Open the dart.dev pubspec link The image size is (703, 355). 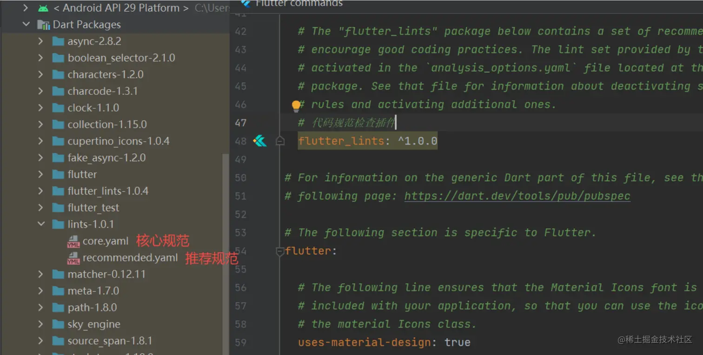pyautogui.click(x=517, y=196)
